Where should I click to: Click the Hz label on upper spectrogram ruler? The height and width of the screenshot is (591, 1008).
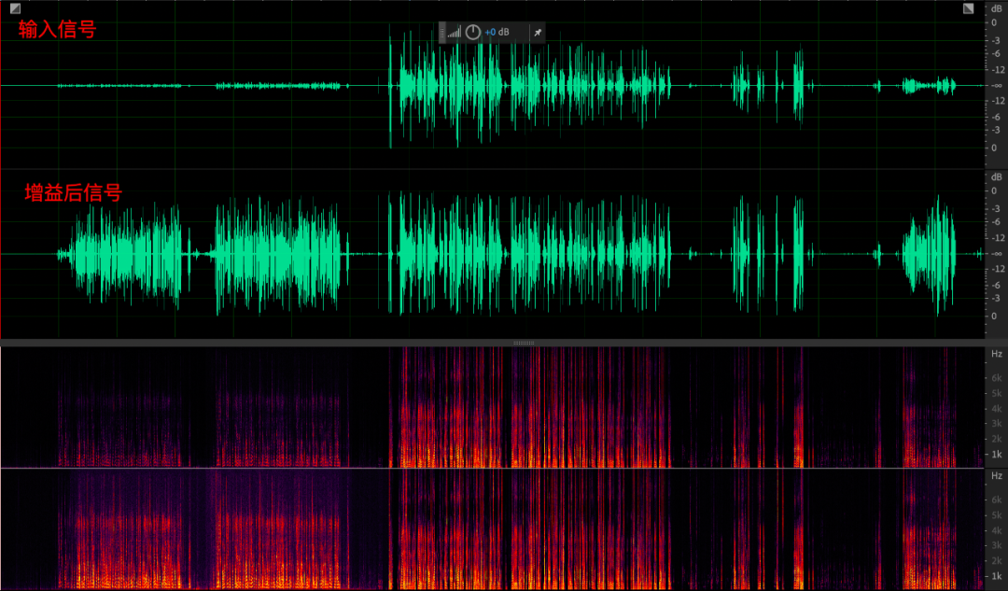point(996,354)
